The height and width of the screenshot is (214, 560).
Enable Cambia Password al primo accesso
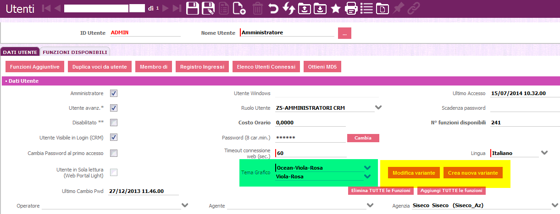tap(114, 153)
